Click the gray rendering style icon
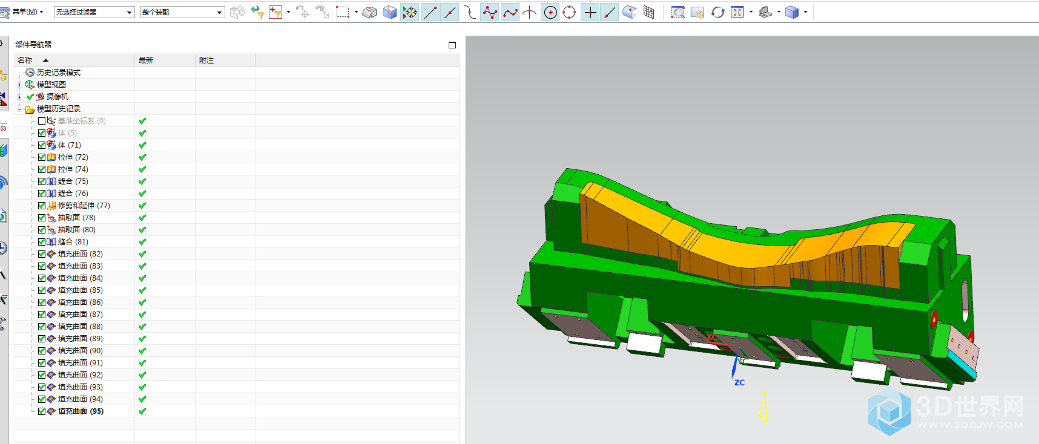Screen dimensions: 1039x444 pos(765,12)
